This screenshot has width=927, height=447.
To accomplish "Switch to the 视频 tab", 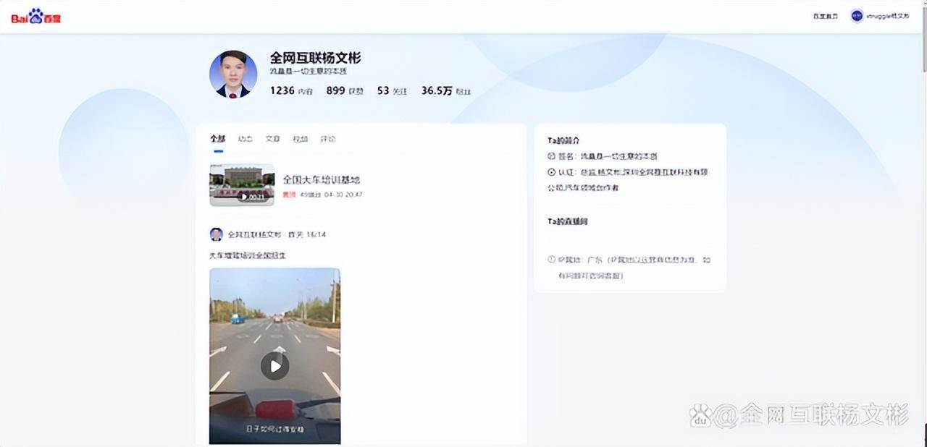I will coord(301,139).
